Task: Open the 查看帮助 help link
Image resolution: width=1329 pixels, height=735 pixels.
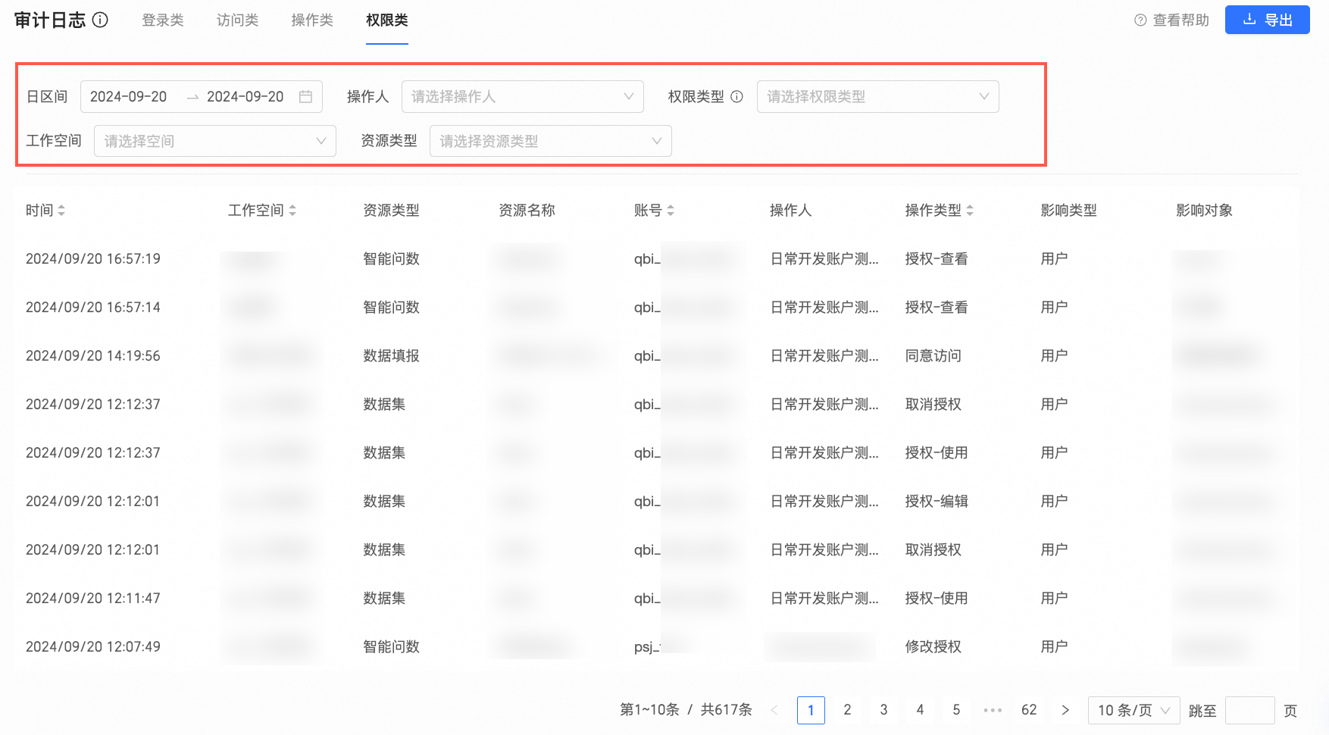Action: pos(1171,20)
